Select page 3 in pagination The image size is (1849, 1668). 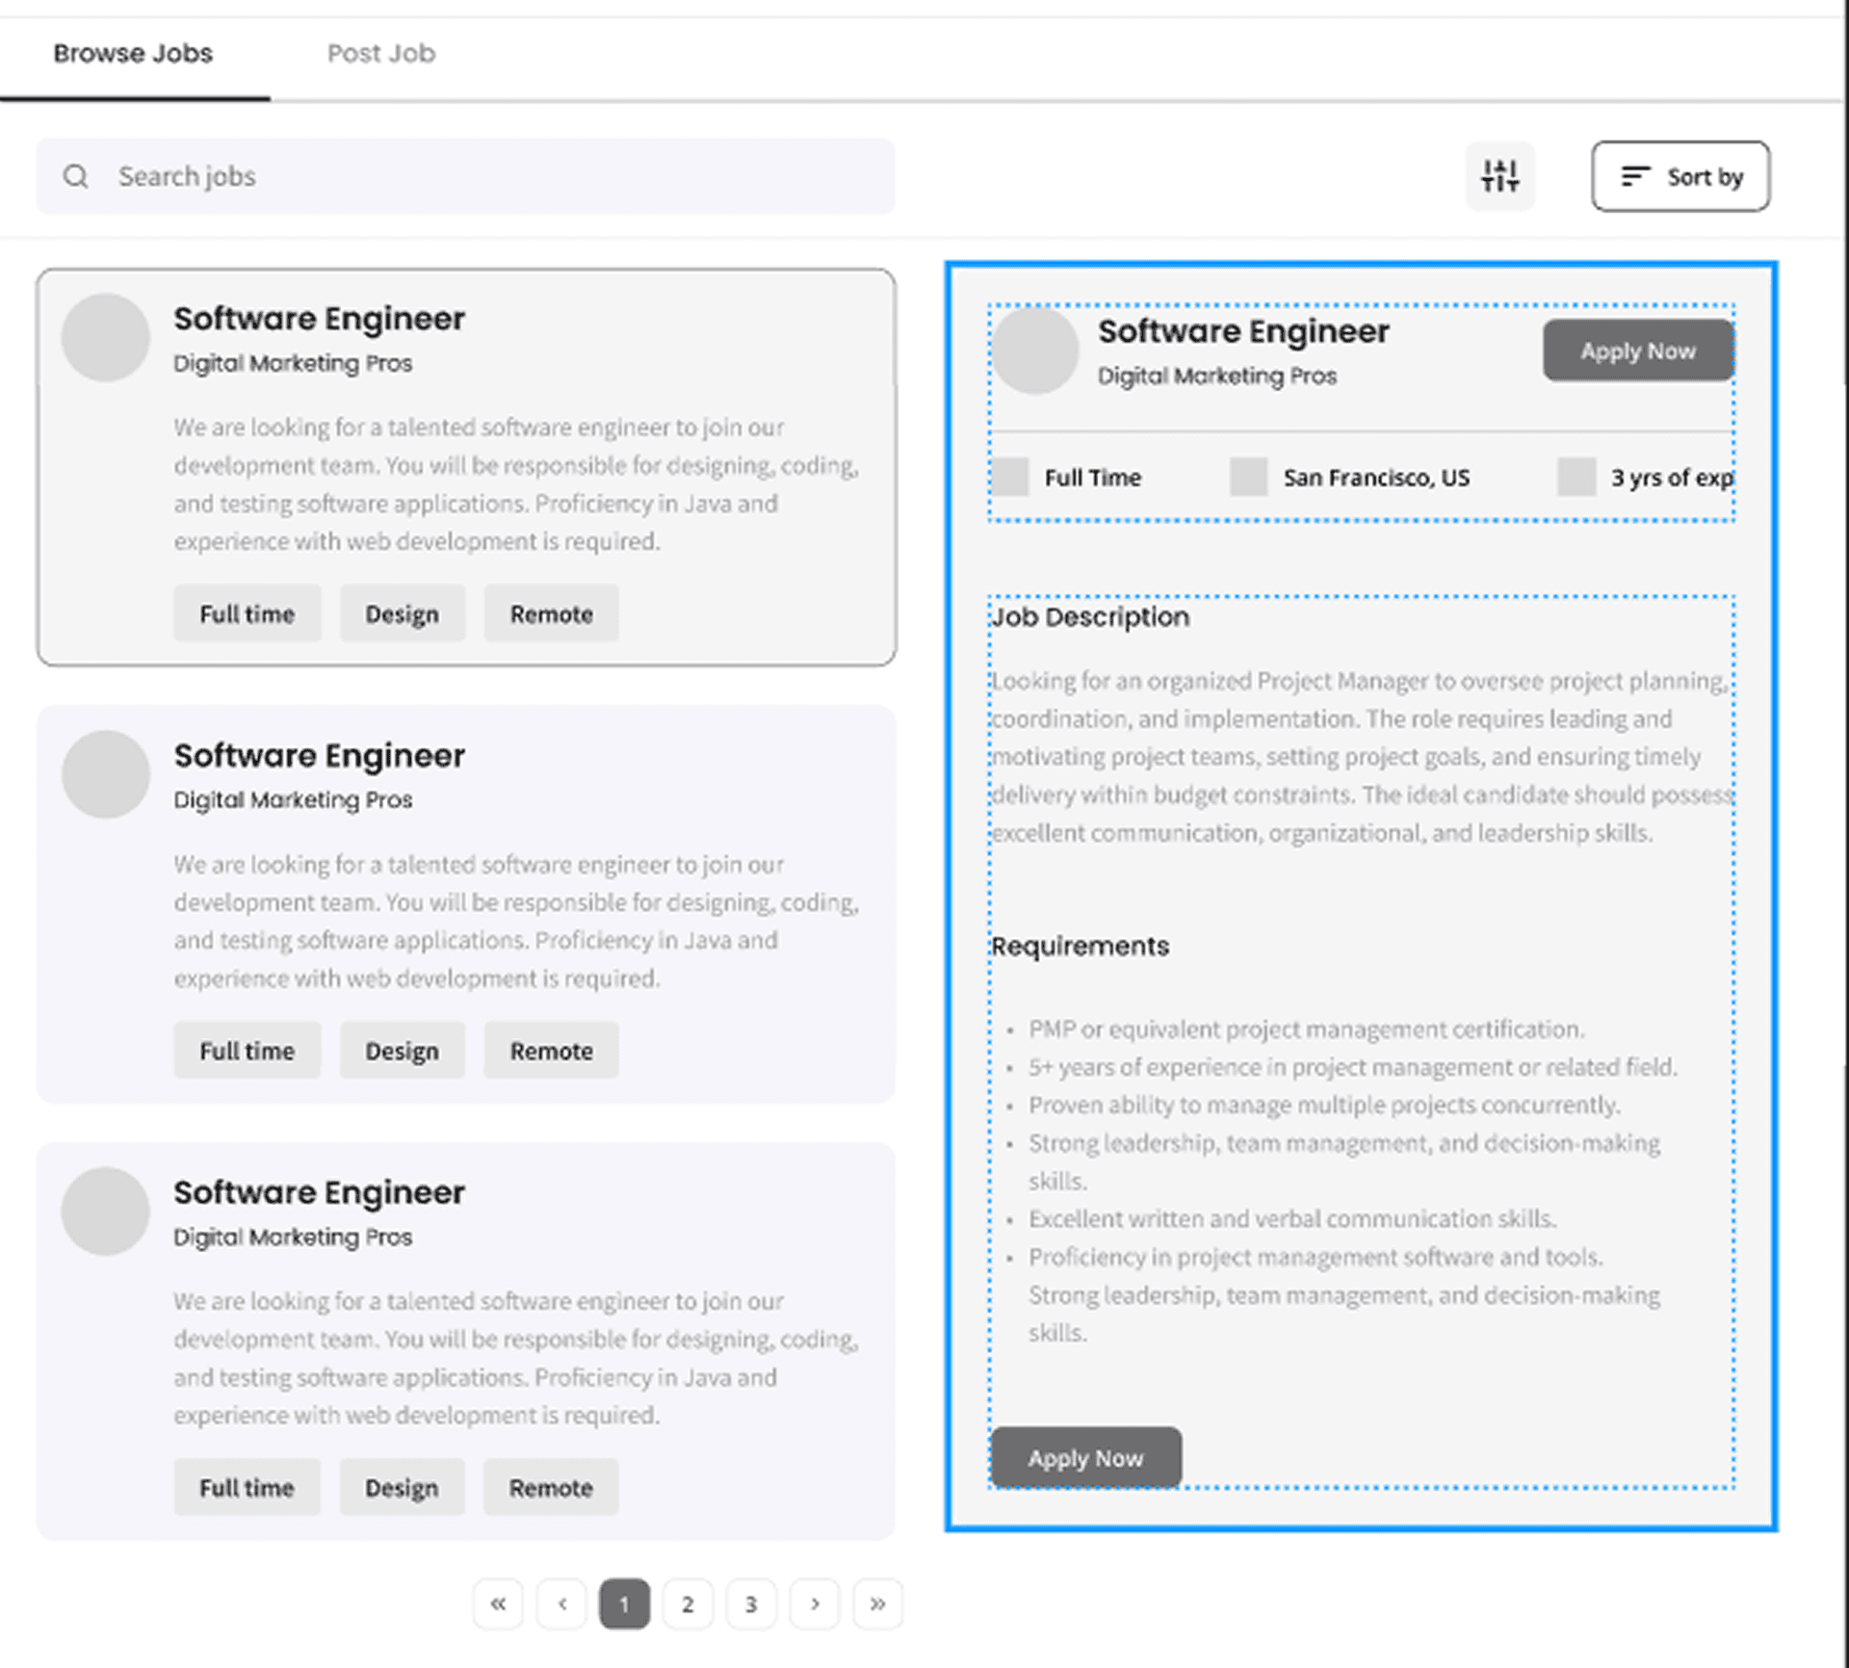[751, 1603]
